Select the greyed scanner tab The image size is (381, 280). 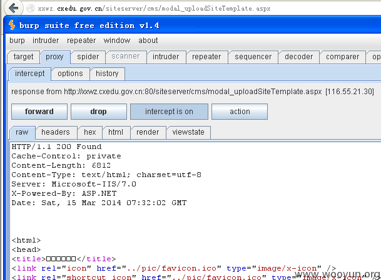(x=126, y=56)
